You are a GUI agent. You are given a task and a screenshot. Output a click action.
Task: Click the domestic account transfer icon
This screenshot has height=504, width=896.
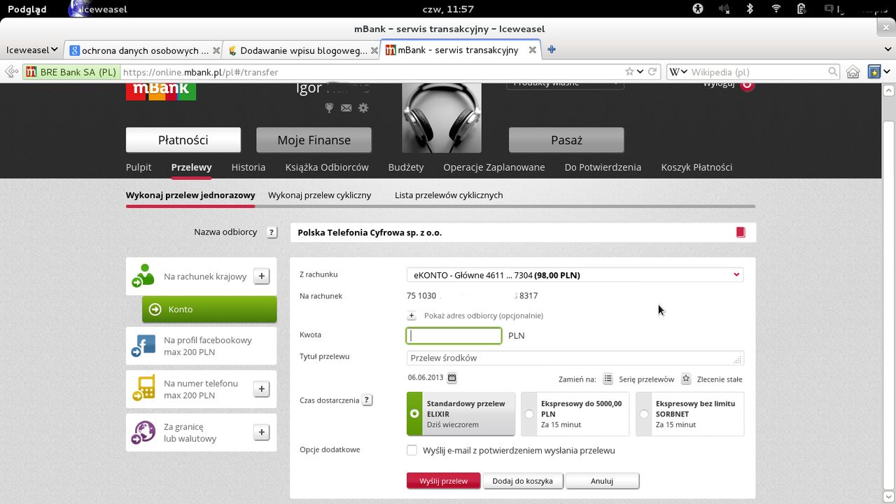[143, 276]
